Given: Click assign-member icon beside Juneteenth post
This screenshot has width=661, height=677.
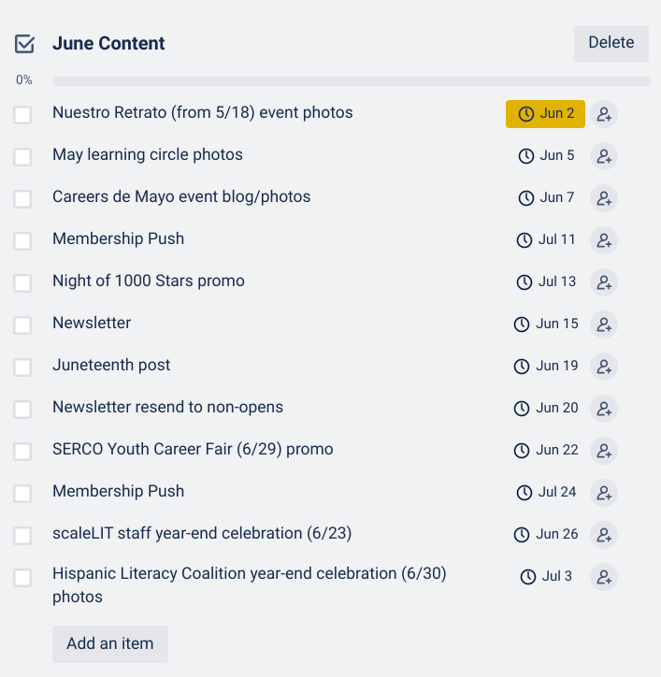Looking at the screenshot, I should pyautogui.click(x=604, y=367).
